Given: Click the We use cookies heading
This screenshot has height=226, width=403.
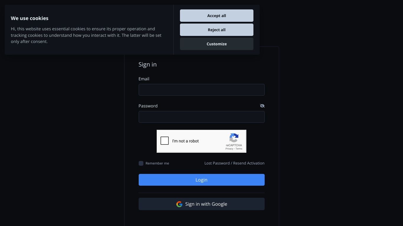Looking at the screenshot, I should click(x=30, y=18).
